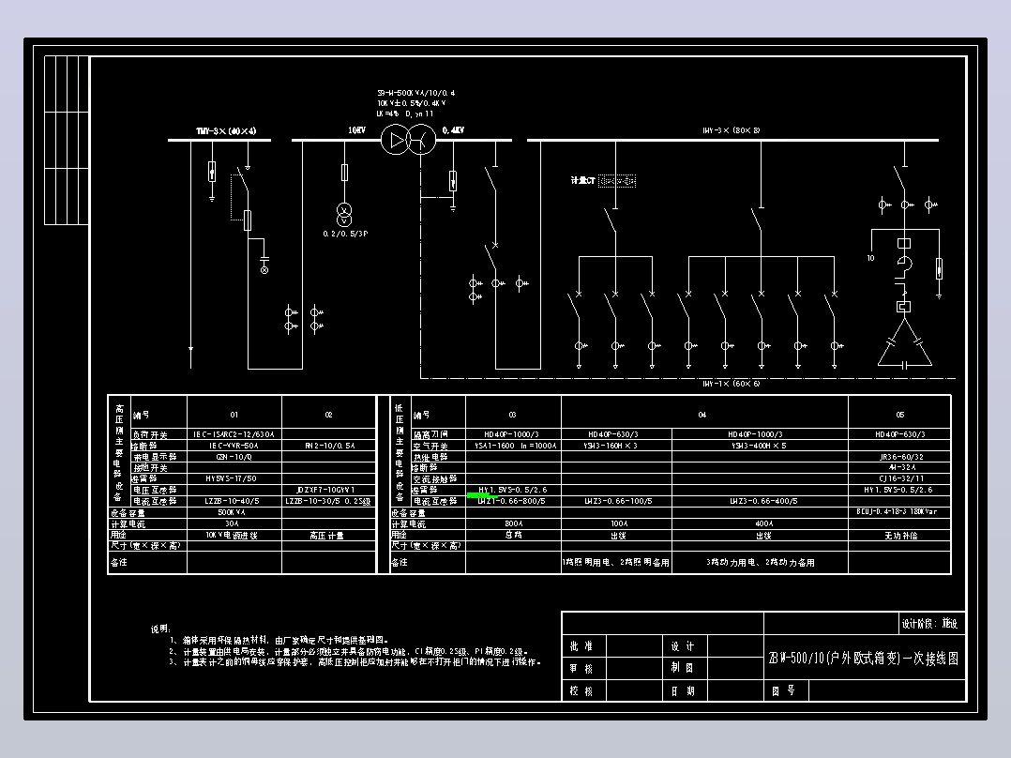1011x758 pixels.
Task: Select cell 'YSA1-1600 In=1000A'
Action: tap(515, 446)
